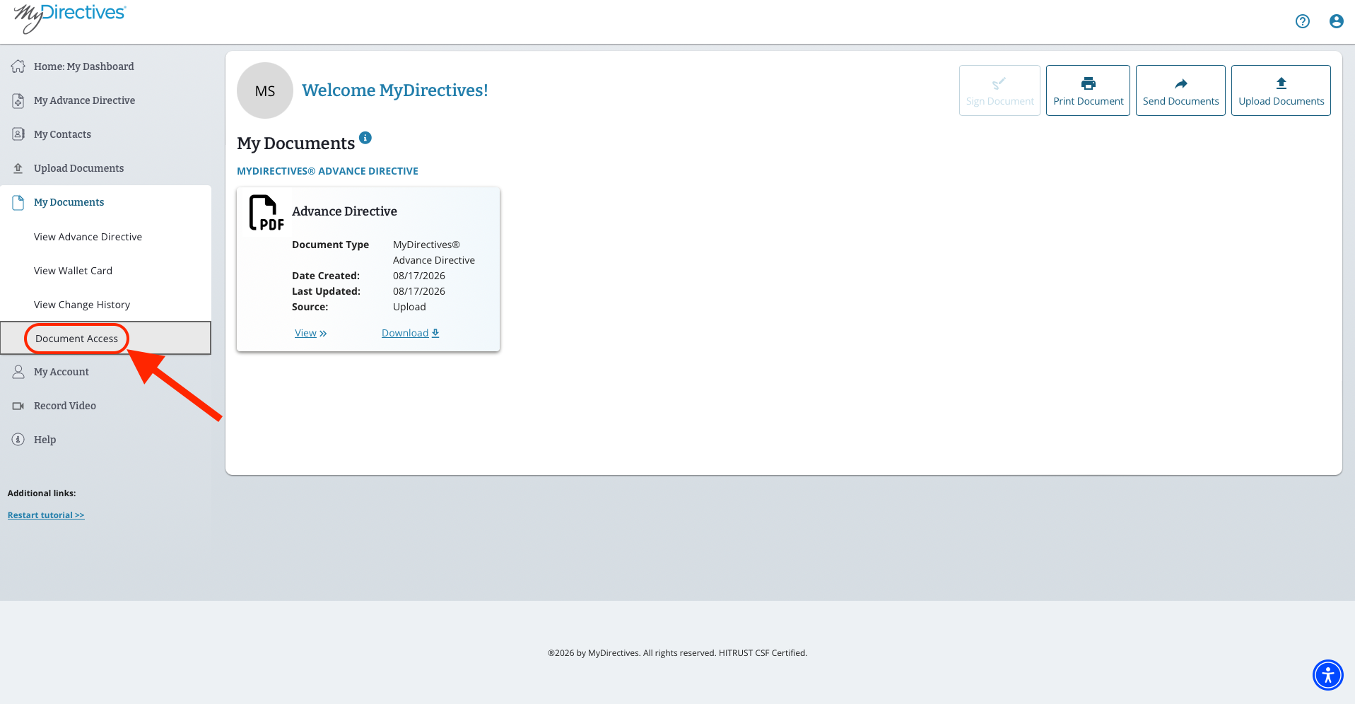The width and height of the screenshot is (1355, 704).
Task: Click the Print Document button label
Action: point(1089,101)
